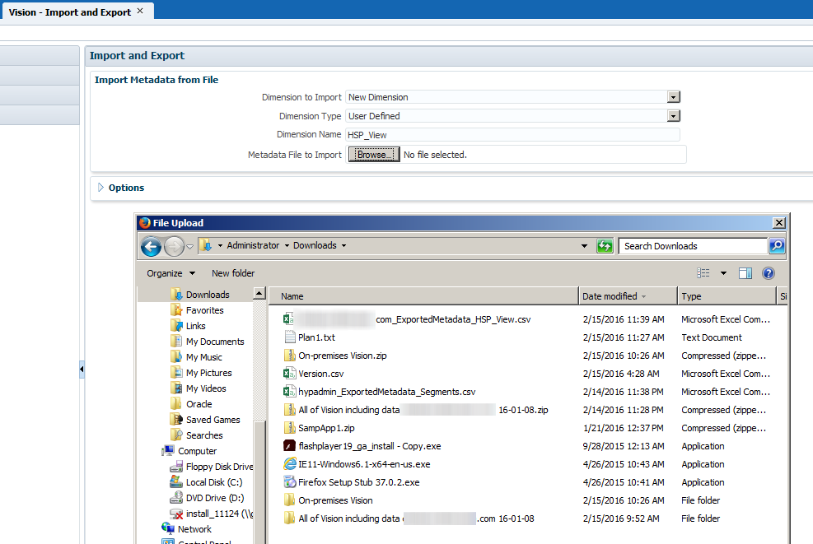Select the Vision - Import and Export tab
Image resolution: width=813 pixels, height=544 pixels.
coord(69,12)
